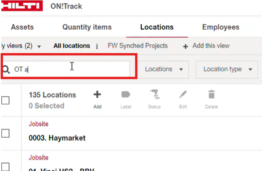Open the Employees tab
Image resolution: width=262 pixels, height=171 pixels.
coord(221,27)
